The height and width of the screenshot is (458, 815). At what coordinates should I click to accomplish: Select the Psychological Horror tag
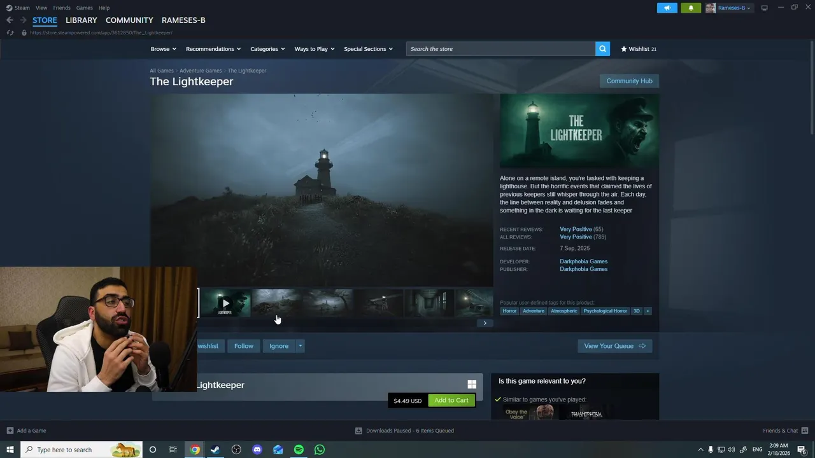(605, 311)
